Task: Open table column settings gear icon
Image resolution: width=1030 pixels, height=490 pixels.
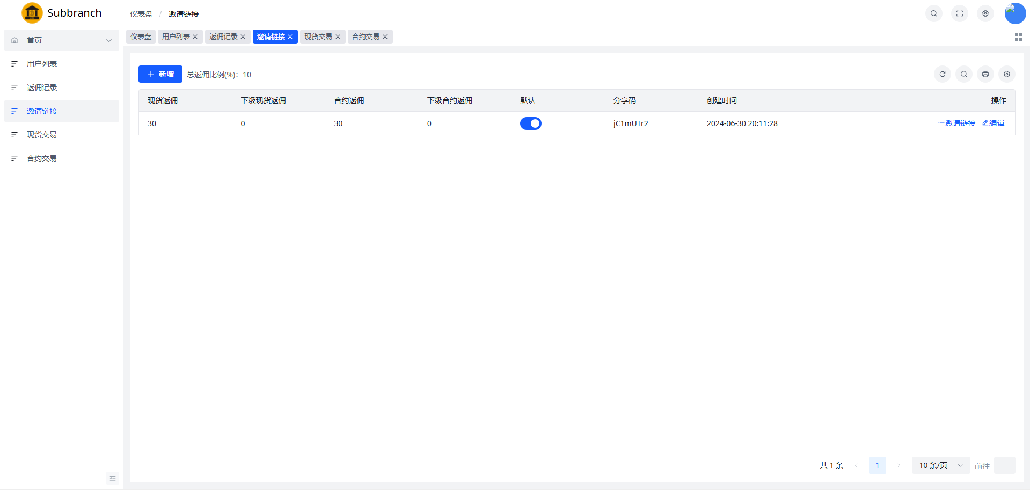Action: (1007, 74)
